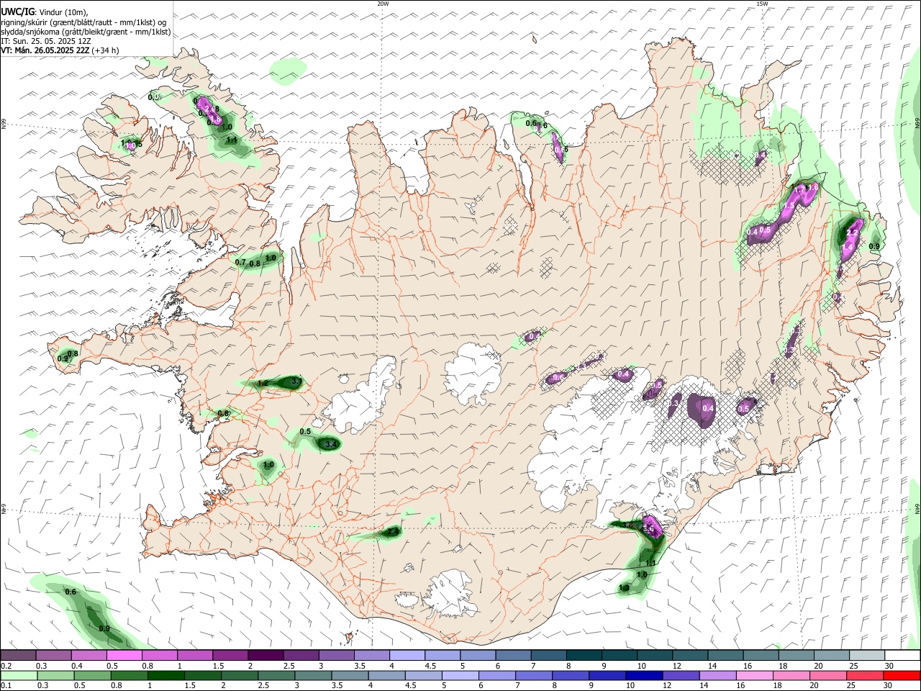
Task: Select the dark teal 8 mm snow swatch
Action: tap(584, 656)
